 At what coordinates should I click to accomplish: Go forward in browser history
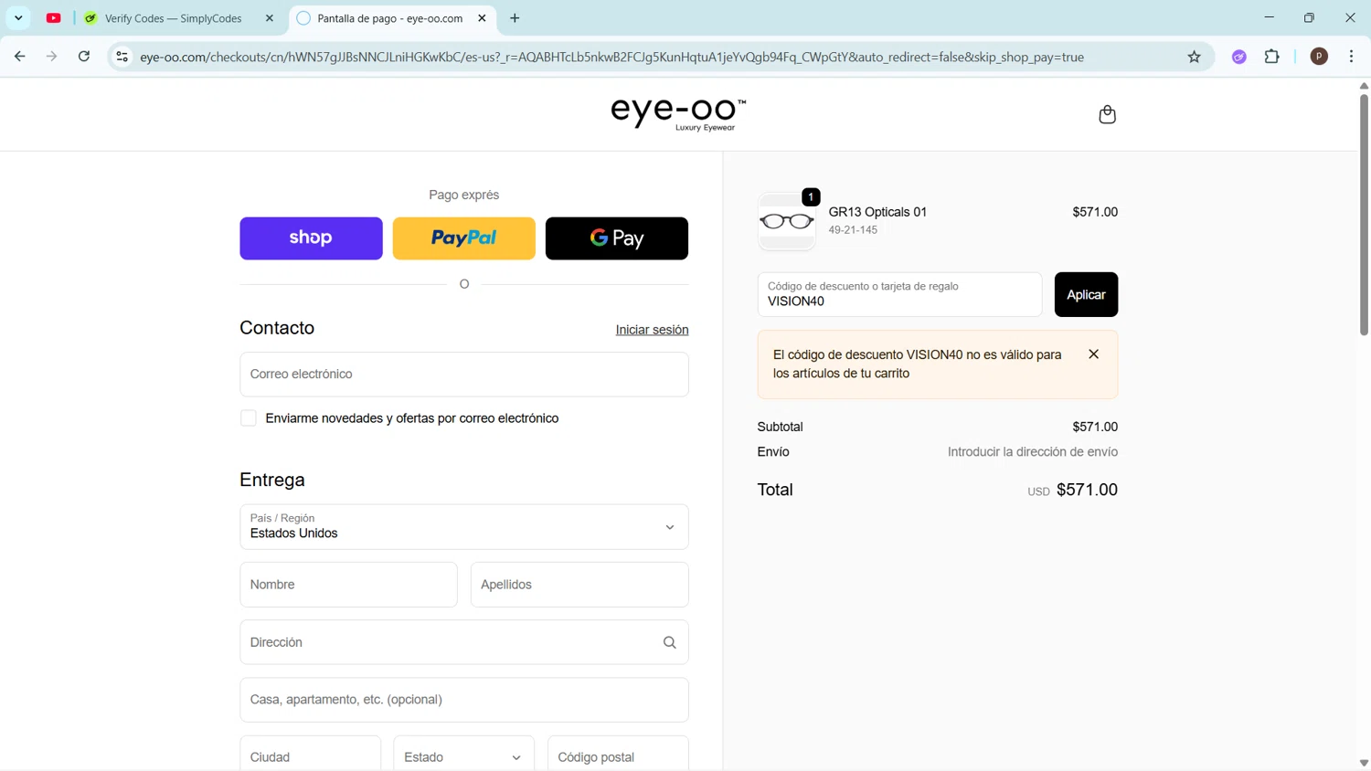52,57
